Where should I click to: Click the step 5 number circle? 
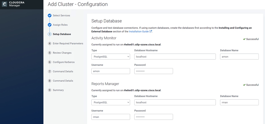click(x=50, y=53)
